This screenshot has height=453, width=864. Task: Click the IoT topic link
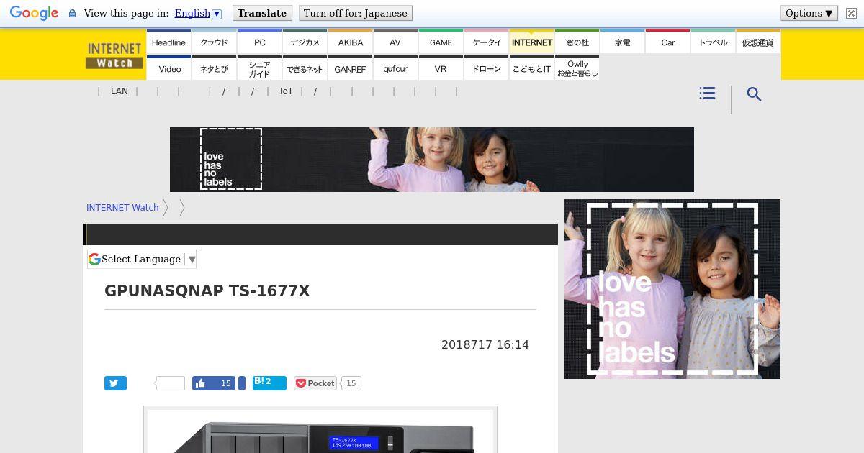(x=287, y=91)
